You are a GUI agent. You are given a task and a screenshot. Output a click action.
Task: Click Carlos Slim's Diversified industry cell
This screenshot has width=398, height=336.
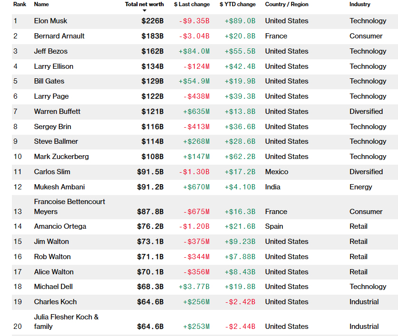366,172
